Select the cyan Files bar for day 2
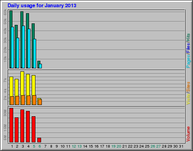Image resolution: width=193 pixels, height=151 pixels. coord(18,53)
